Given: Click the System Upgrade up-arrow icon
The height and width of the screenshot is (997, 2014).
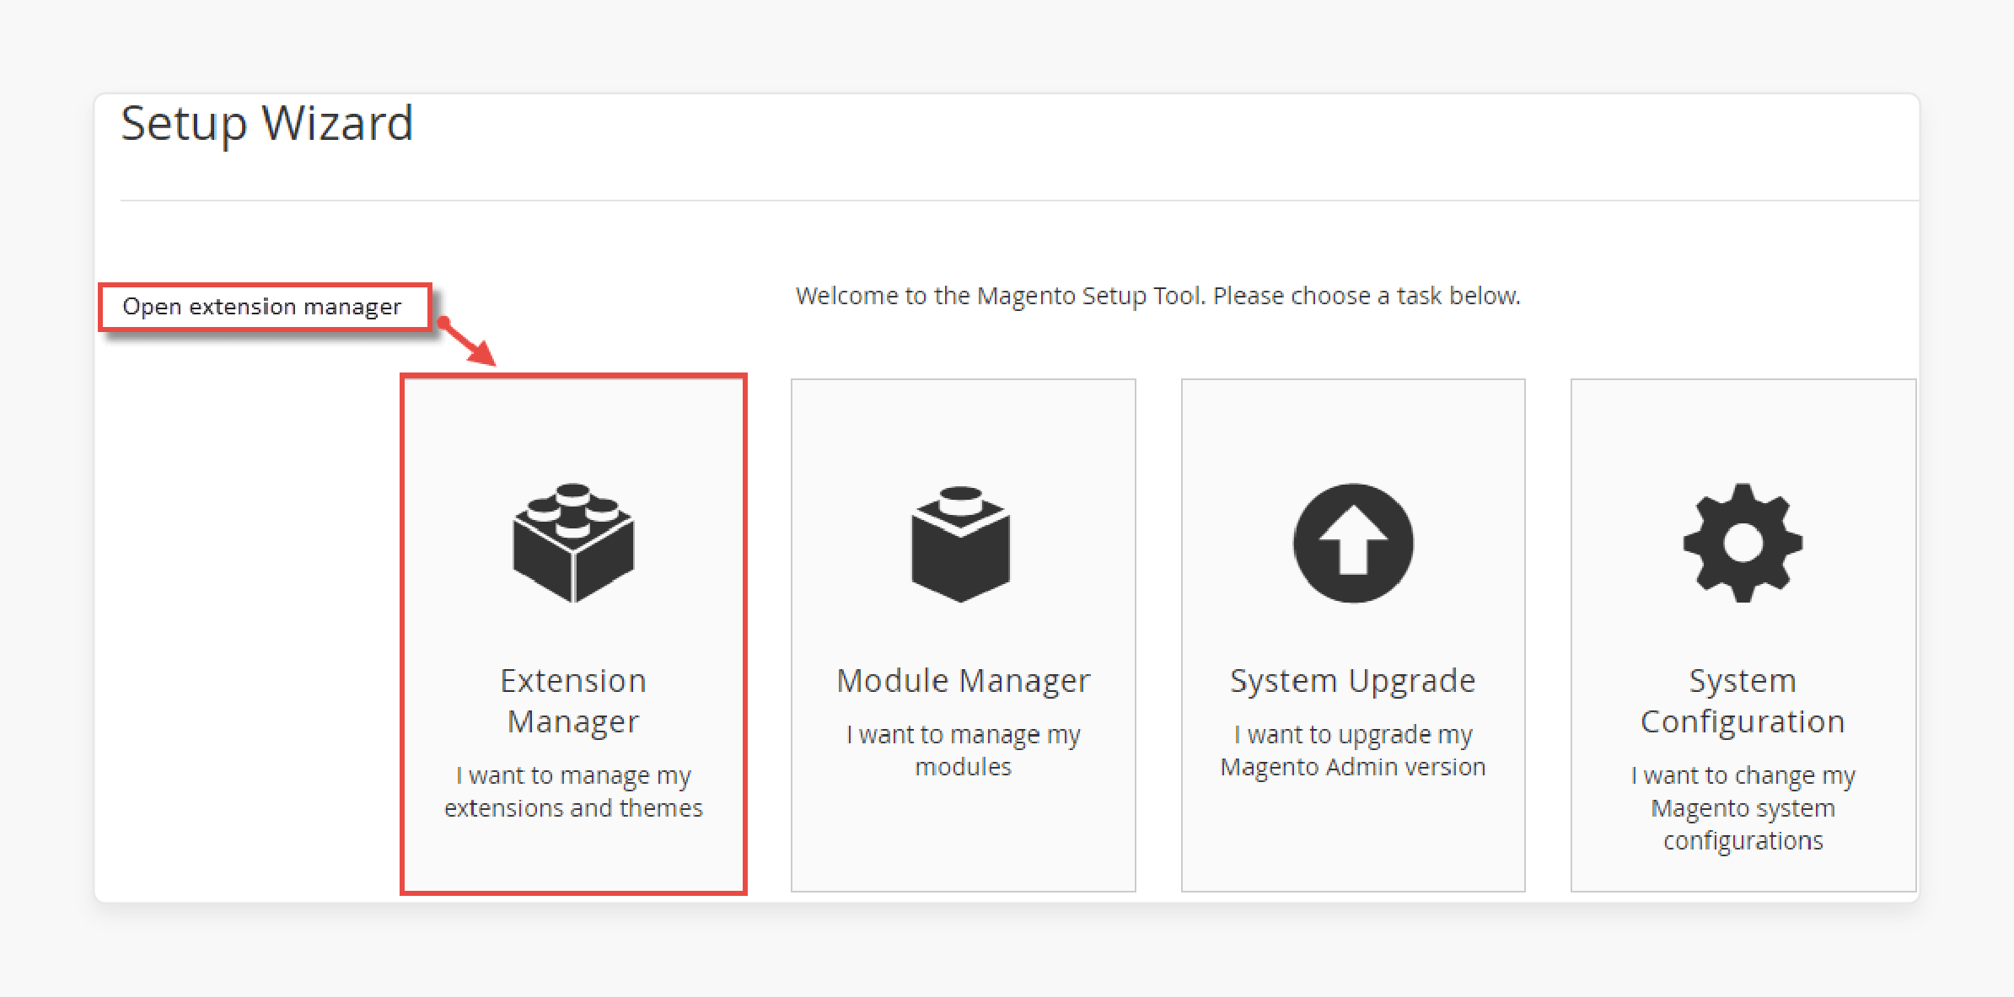Looking at the screenshot, I should 1353,543.
